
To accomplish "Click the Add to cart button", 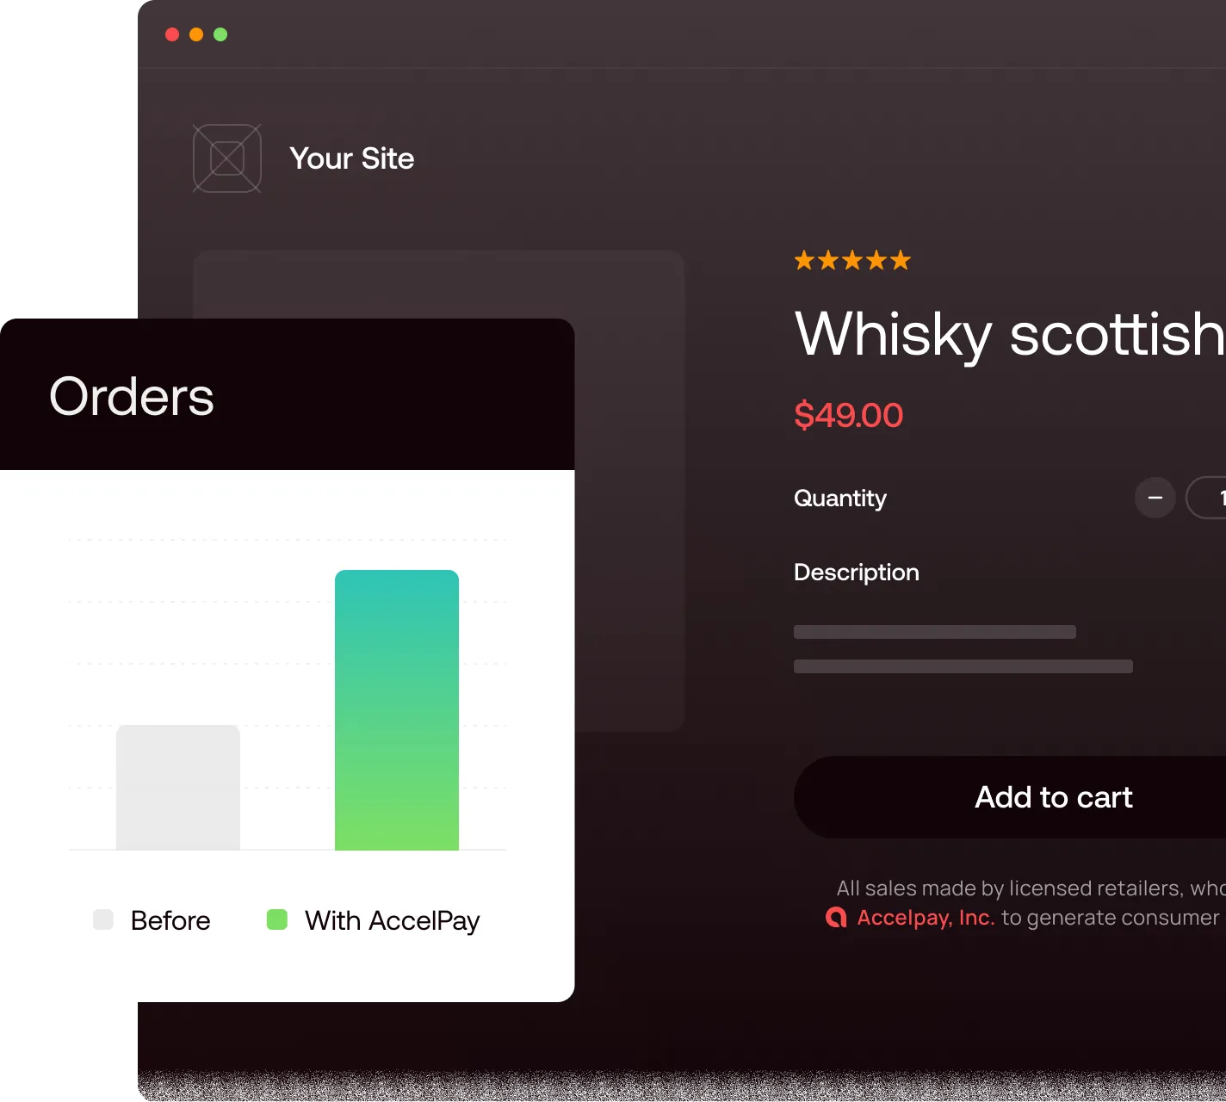I will click(x=1010, y=797).
